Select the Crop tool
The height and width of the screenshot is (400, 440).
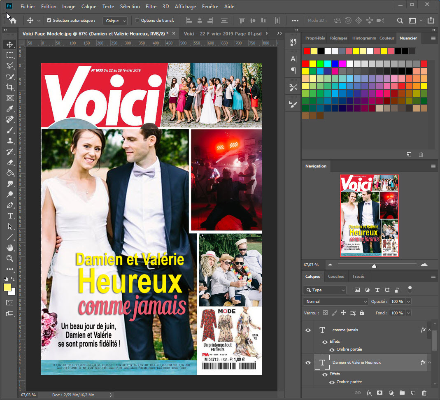pyautogui.click(x=10, y=87)
